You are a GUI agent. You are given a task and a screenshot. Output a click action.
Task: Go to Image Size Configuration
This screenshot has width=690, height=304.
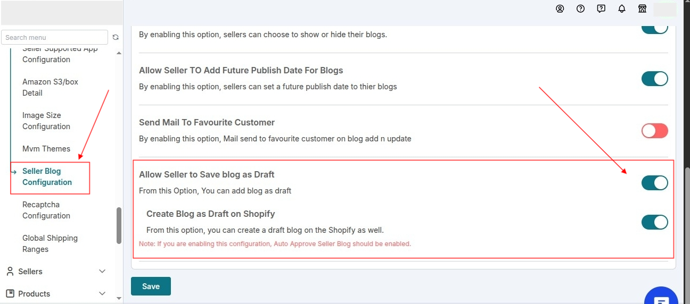[x=46, y=121]
